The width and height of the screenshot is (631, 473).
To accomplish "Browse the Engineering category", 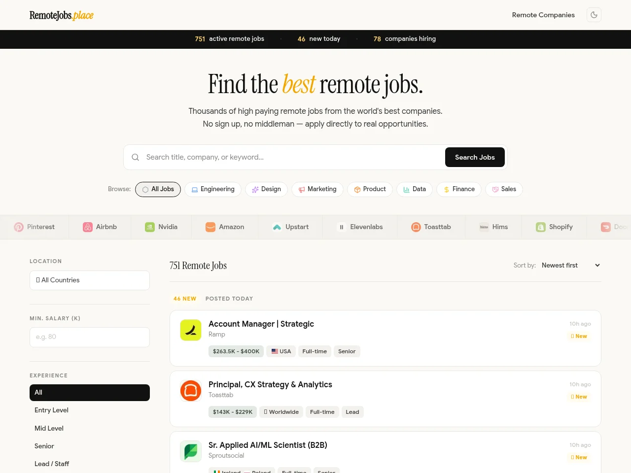I will (213, 189).
